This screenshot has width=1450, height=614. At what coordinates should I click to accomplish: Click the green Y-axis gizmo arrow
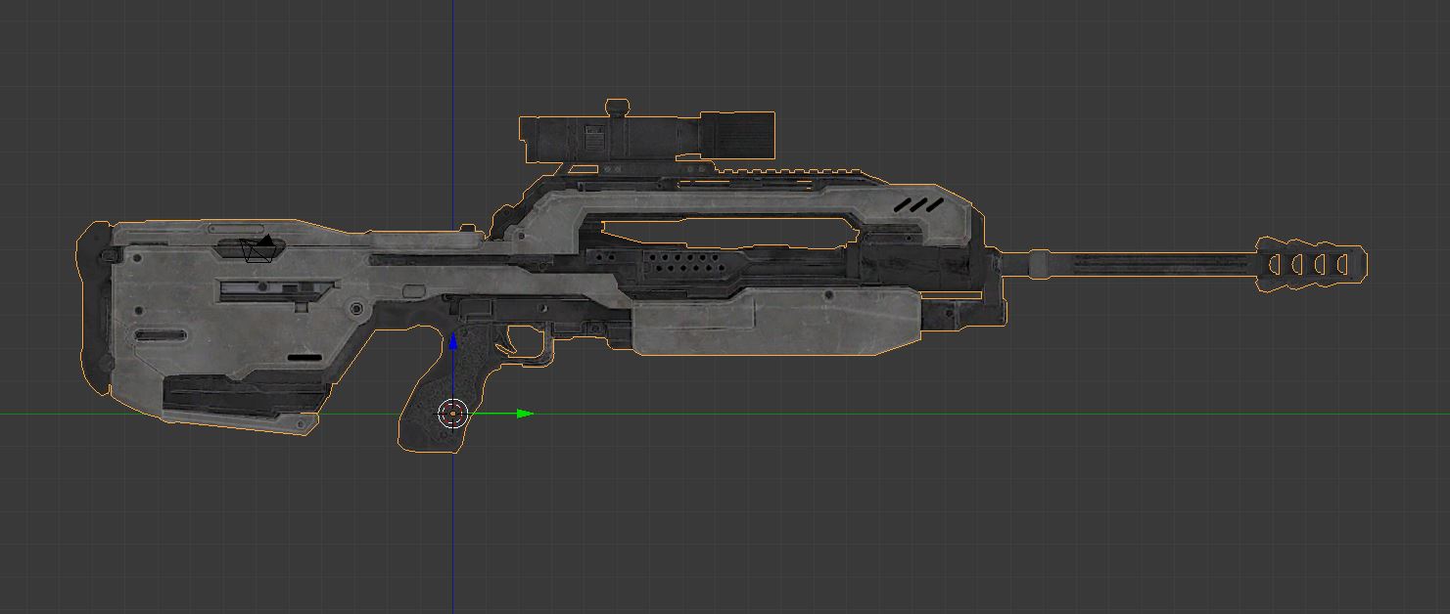point(525,414)
